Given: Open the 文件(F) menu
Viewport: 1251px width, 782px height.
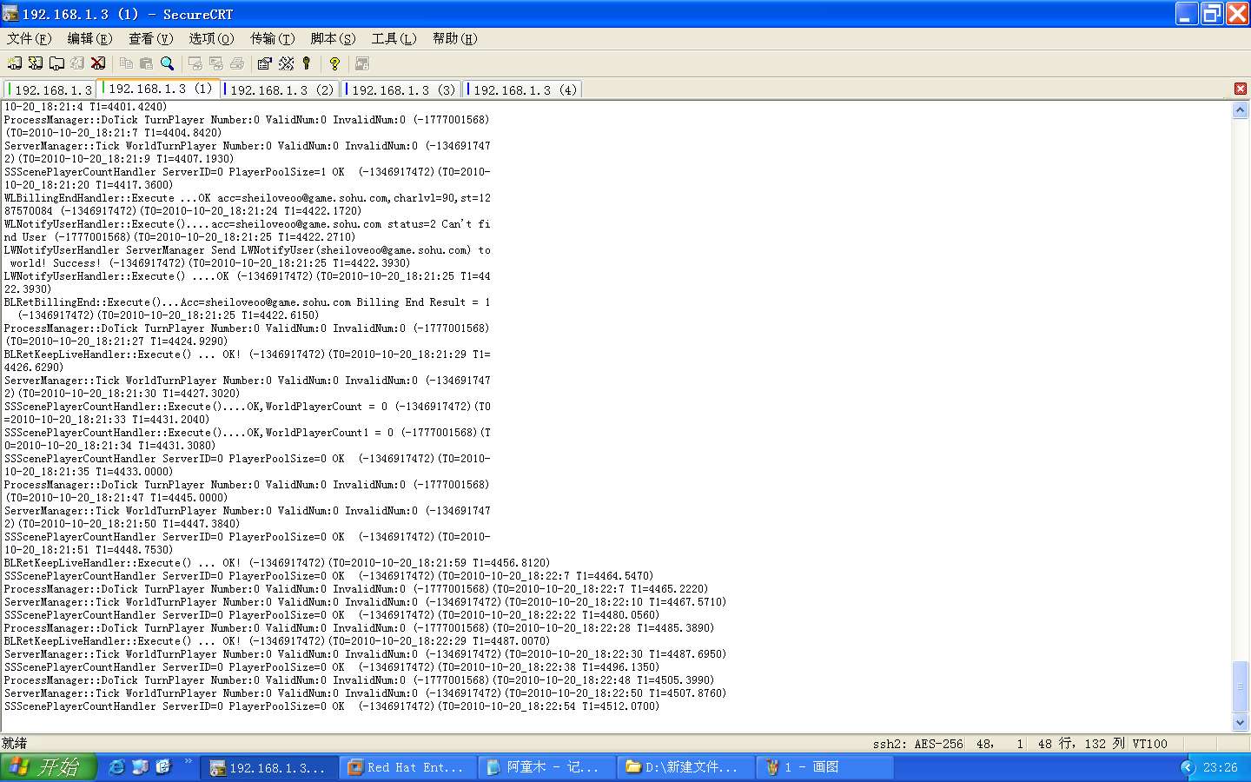Looking at the screenshot, I should [x=29, y=38].
